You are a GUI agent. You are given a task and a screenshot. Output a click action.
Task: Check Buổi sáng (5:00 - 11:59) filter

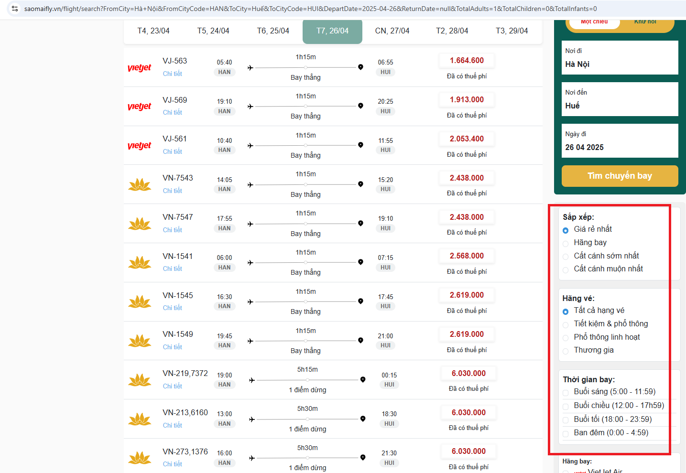(x=566, y=393)
